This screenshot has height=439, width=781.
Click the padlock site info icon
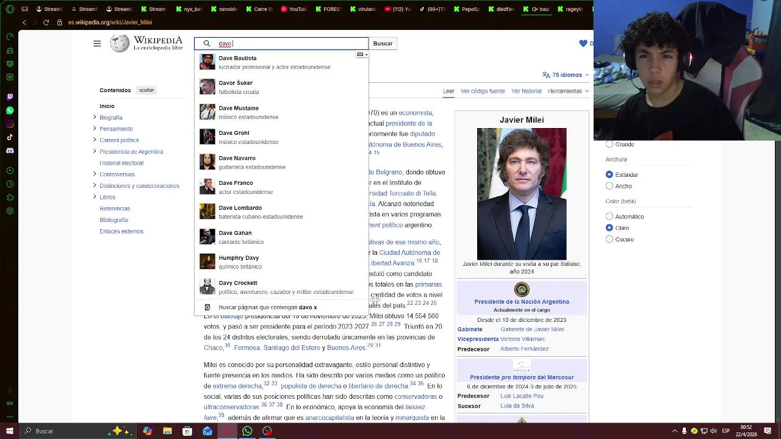[x=59, y=23]
